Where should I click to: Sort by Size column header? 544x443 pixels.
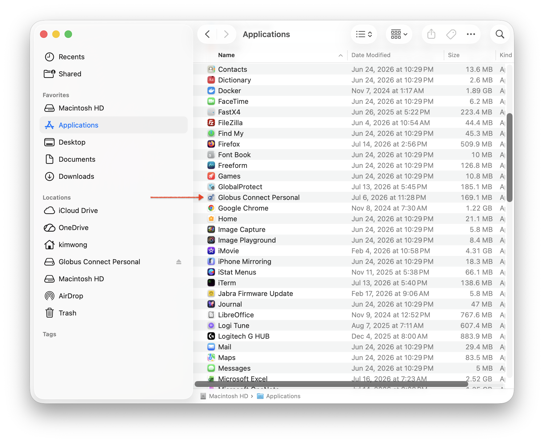454,55
